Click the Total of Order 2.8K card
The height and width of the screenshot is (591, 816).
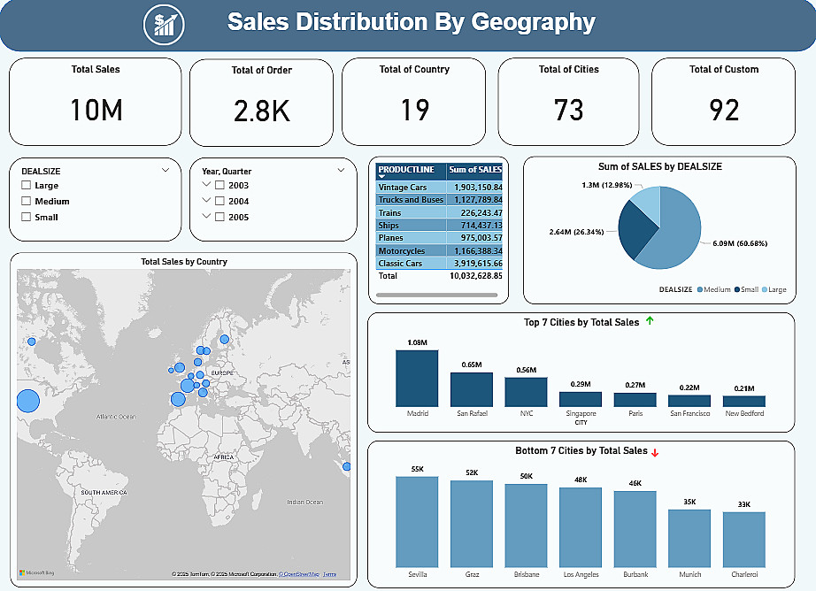(261, 103)
